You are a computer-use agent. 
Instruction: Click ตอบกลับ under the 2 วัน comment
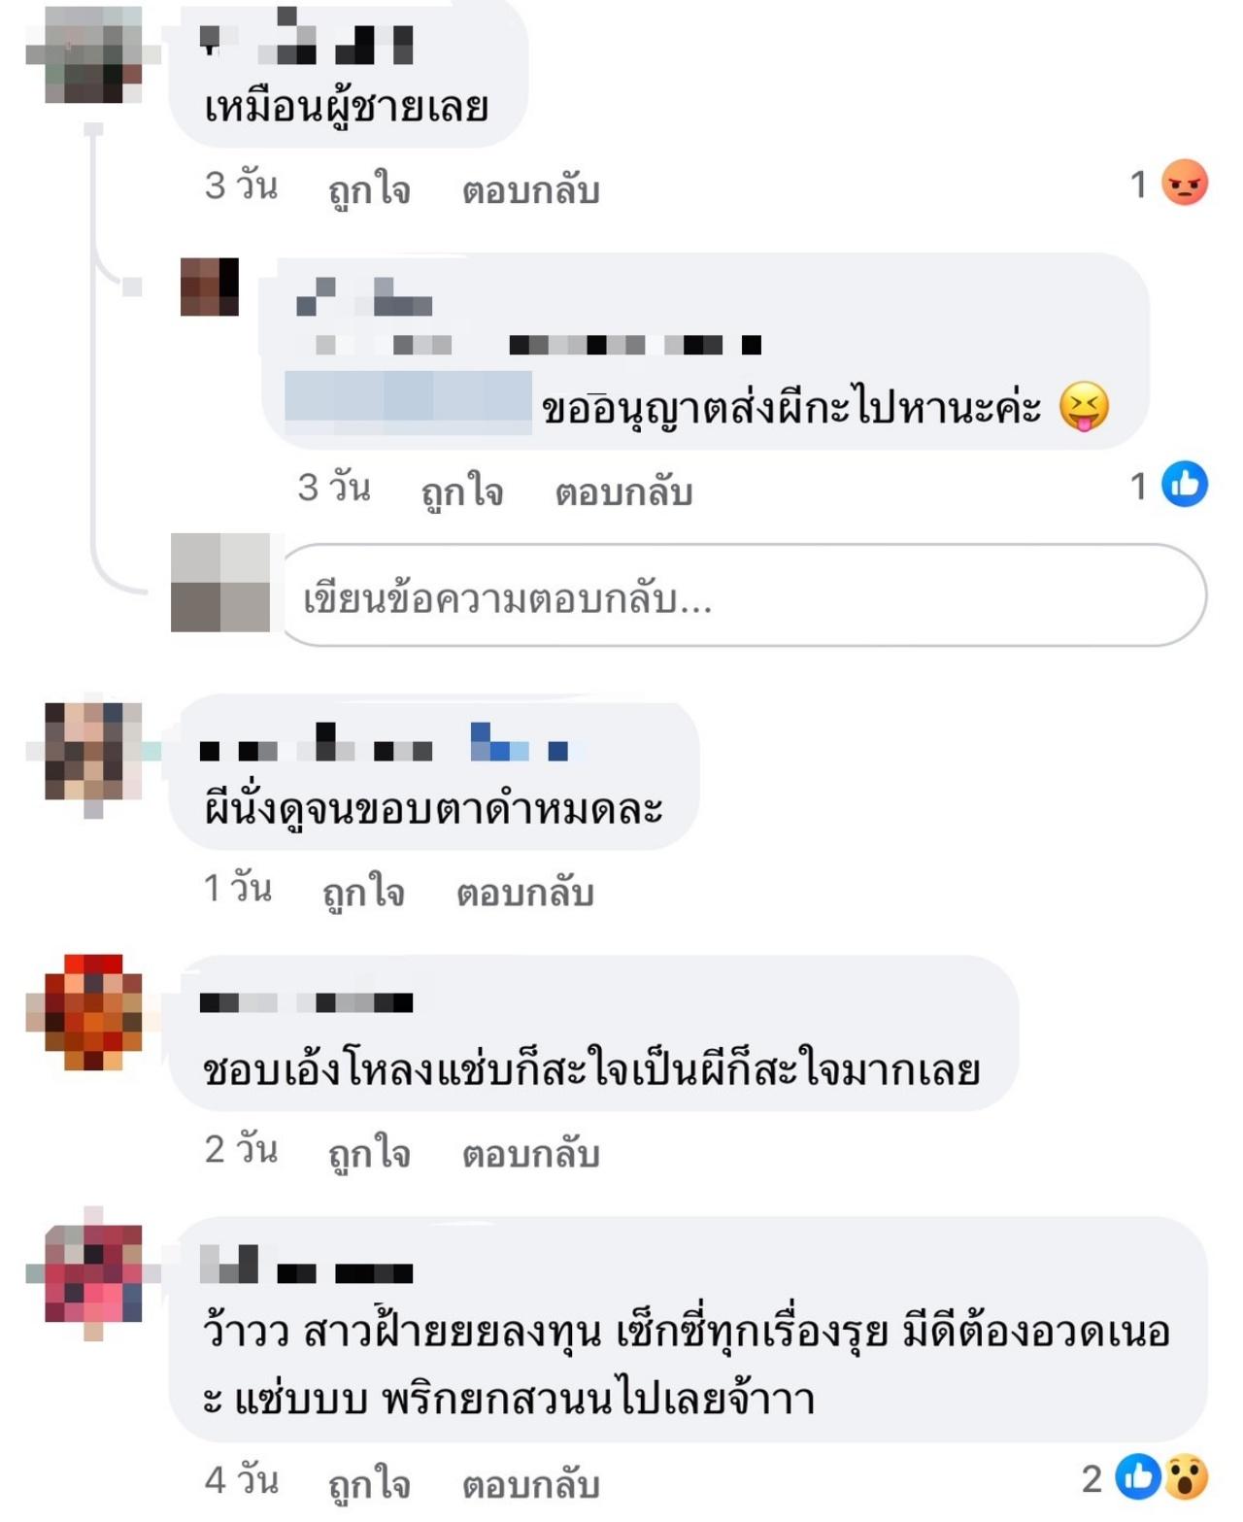pos(530,1153)
